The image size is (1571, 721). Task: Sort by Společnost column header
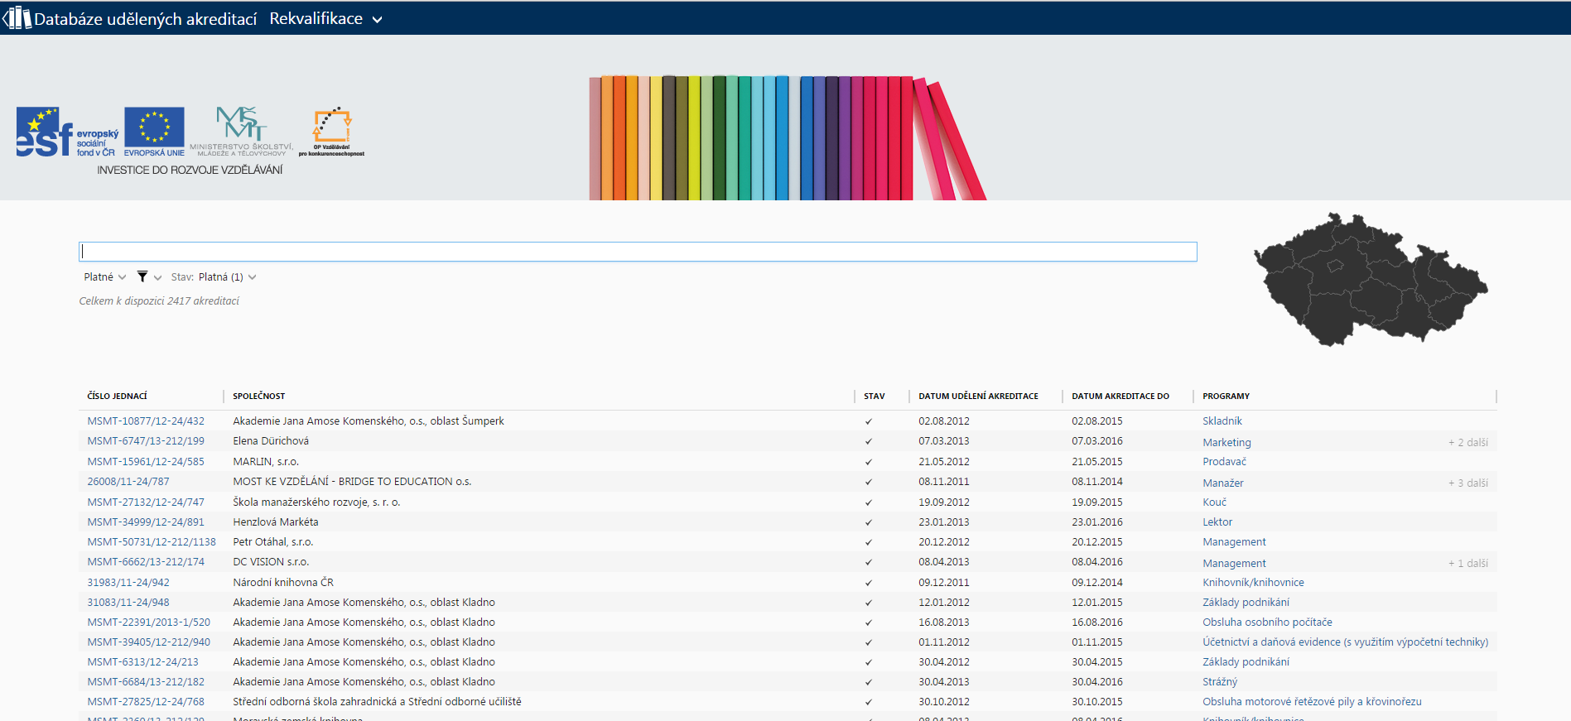click(258, 396)
